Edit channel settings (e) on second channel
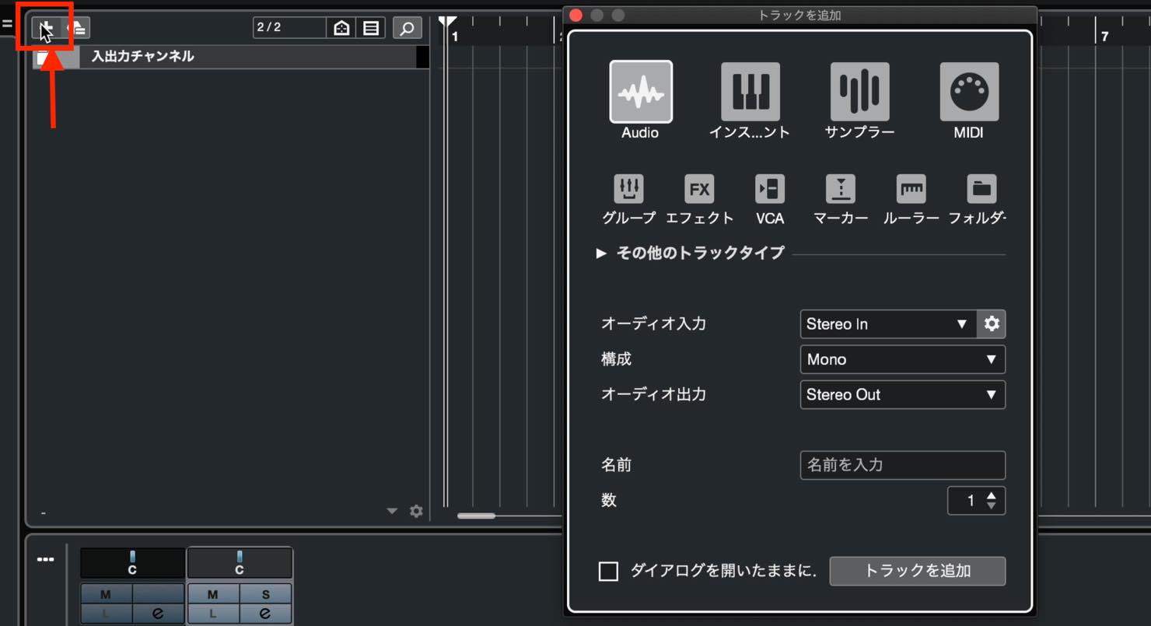This screenshot has width=1151, height=626. point(265,614)
